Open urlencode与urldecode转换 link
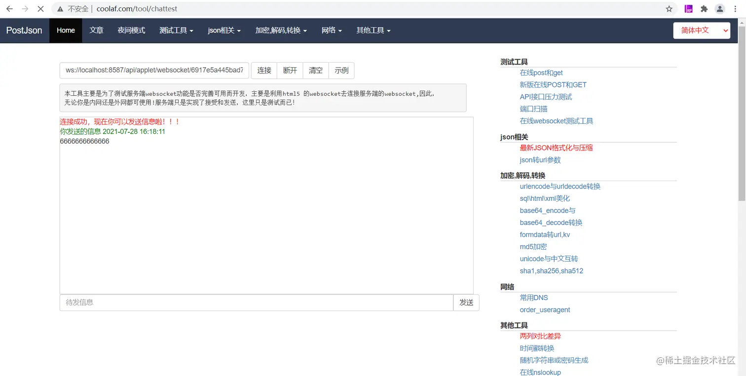This screenshot has height=376, width=746. click(560, 187)
